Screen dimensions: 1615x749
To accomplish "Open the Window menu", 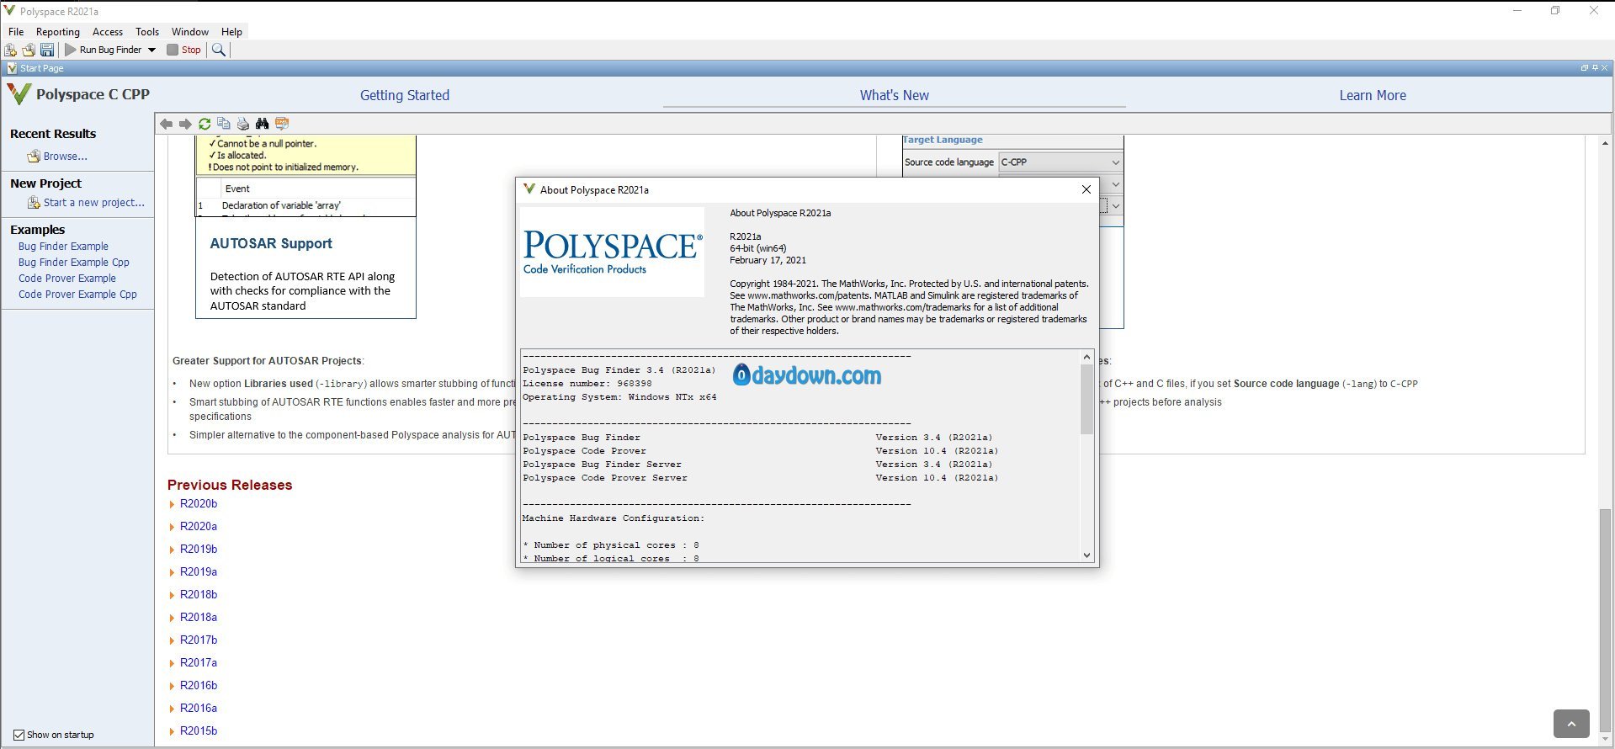I will click(190, 32).
